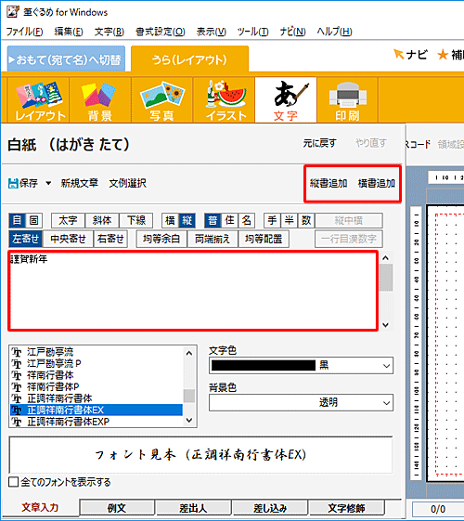Select the うら(レイアウト) tab
This screenshot has height=521, width=464.
click(x=190, y=59)
